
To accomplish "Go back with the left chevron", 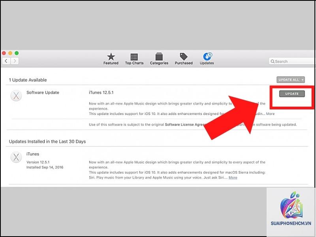I will click(x=6, y=61).
